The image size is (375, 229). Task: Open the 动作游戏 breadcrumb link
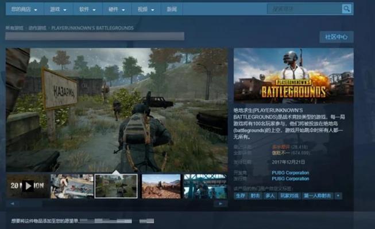pyautogui.click(x=37, y=28)
